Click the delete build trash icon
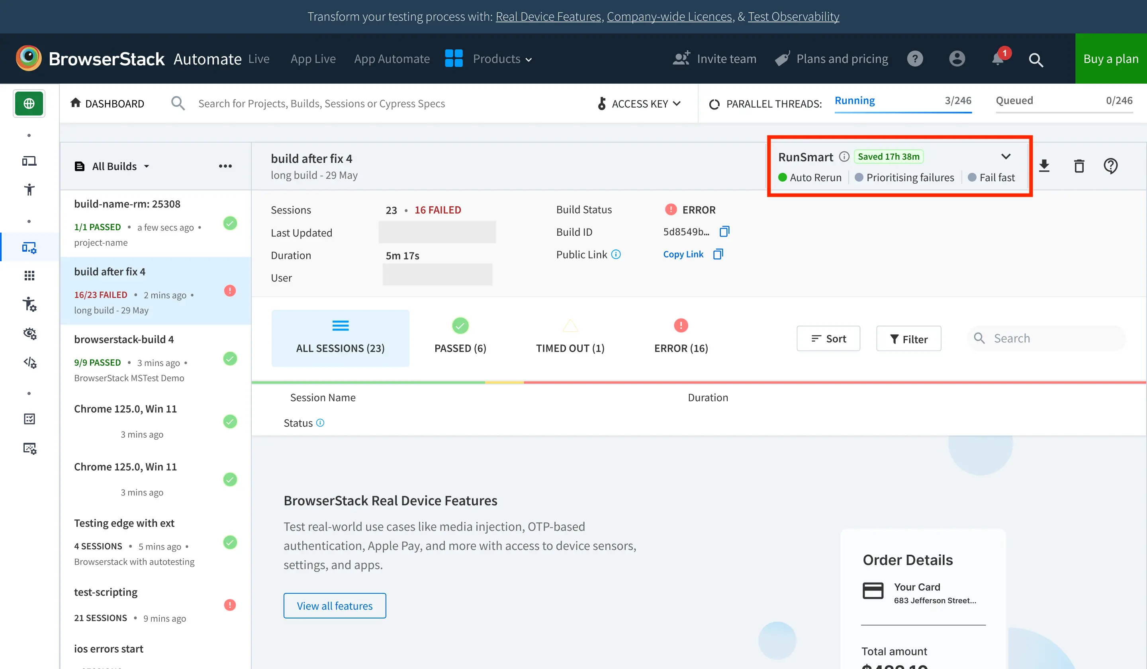Image resolution: width=1147 pixels, height=669 pixels. coord(1079,166)
